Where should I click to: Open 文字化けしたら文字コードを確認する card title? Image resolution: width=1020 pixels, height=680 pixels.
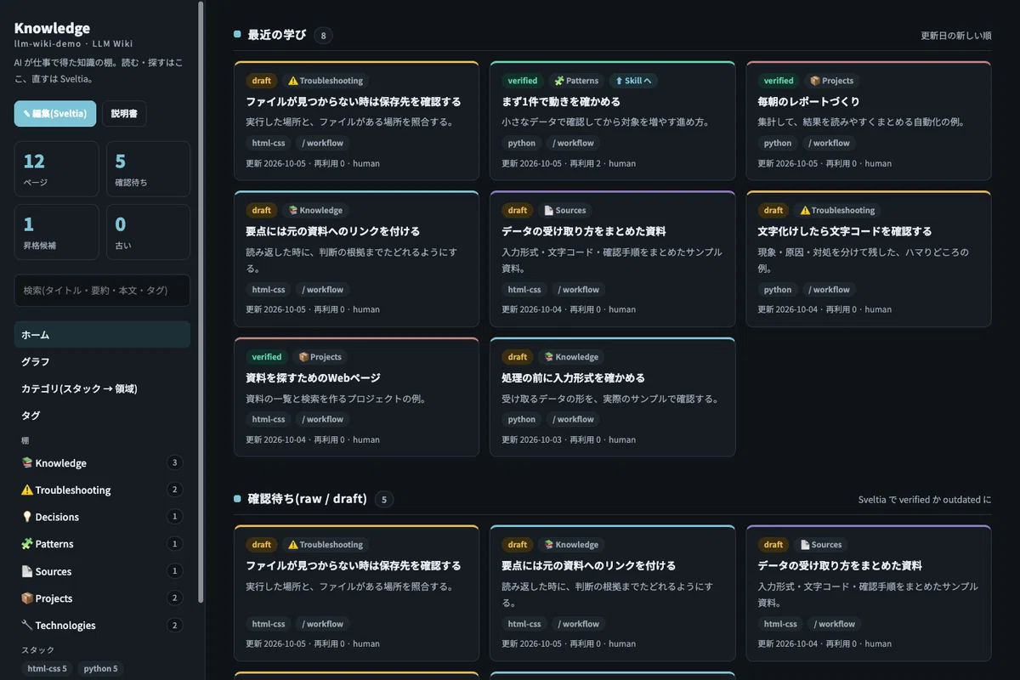(845, 231)
